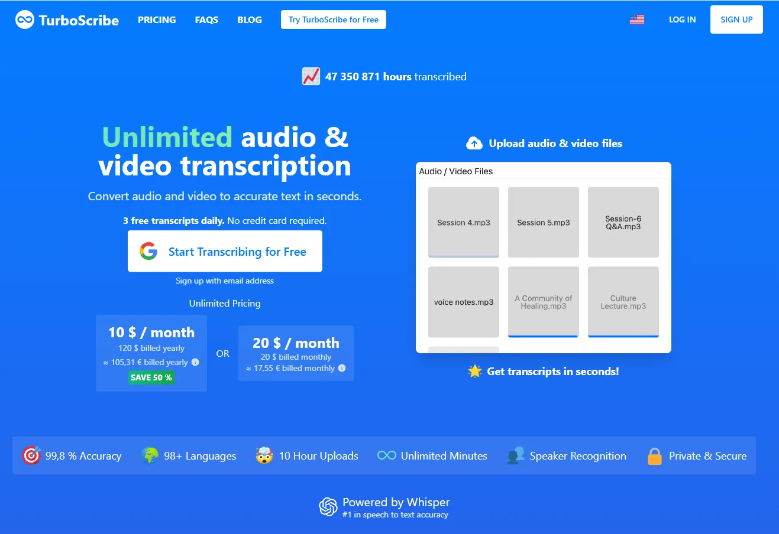Click the SAVE 50 % badge
Viewport: 779px width, 534px height.
click(x=151, y=377)
